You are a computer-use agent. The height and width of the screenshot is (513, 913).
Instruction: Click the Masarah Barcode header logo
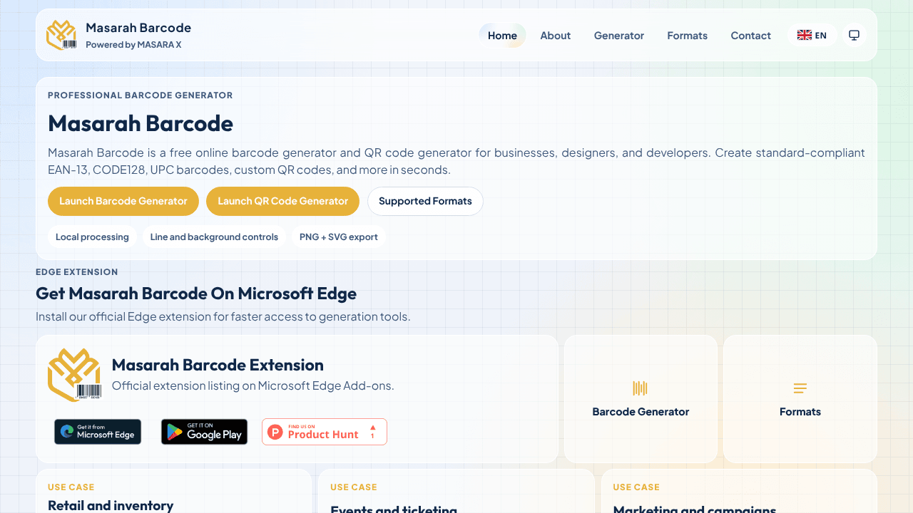point(61,35)
